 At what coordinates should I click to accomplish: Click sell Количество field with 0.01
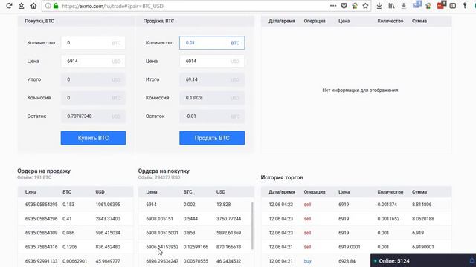(x=212, y=43)
